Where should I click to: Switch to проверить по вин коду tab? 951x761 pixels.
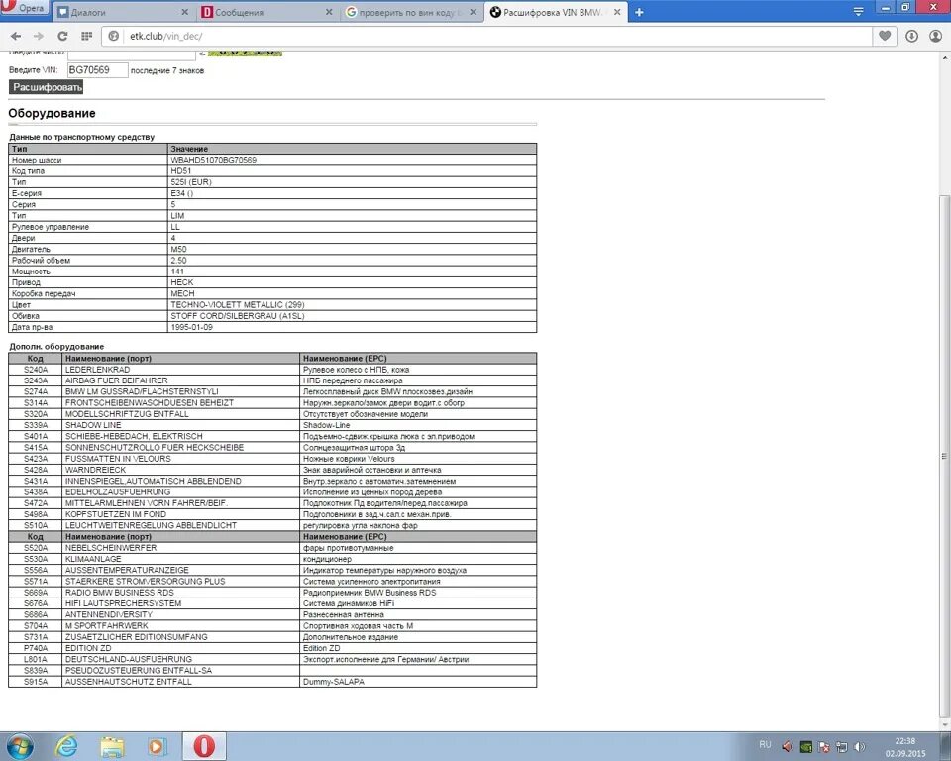[x=412, y=12]
